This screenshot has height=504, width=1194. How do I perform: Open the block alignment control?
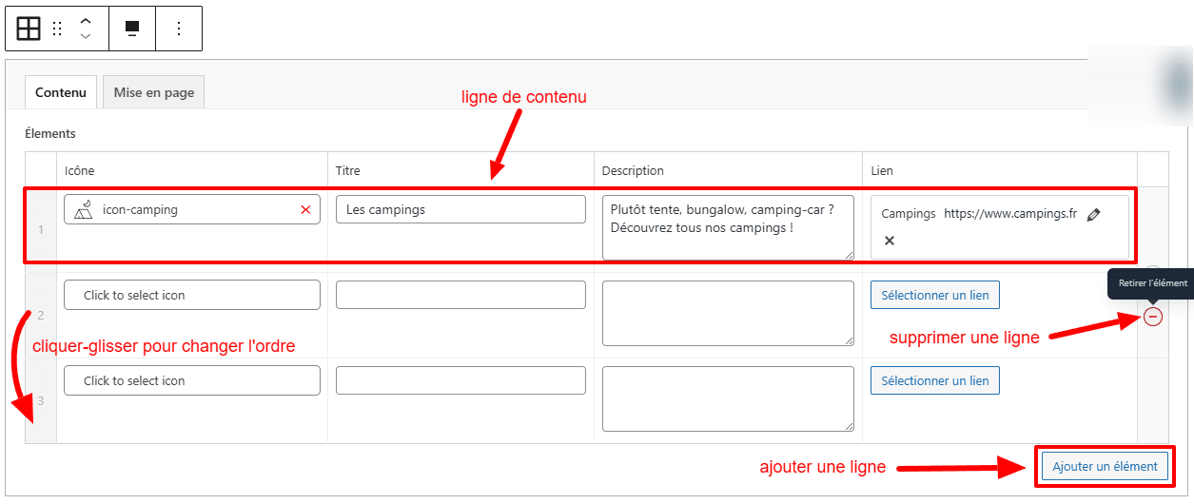pyautogui.click(x=132, y=29)
